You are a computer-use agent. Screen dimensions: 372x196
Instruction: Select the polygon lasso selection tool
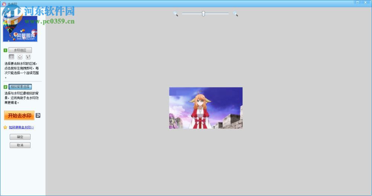click(28, 57)
